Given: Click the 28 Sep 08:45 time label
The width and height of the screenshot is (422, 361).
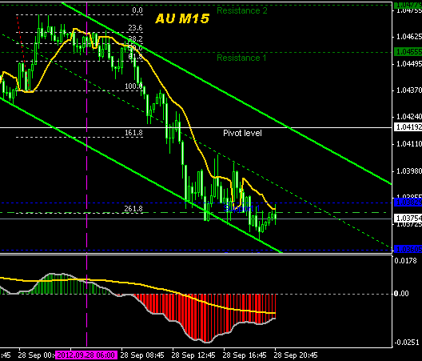Looking at the screenshot, I should pos(142,355).
